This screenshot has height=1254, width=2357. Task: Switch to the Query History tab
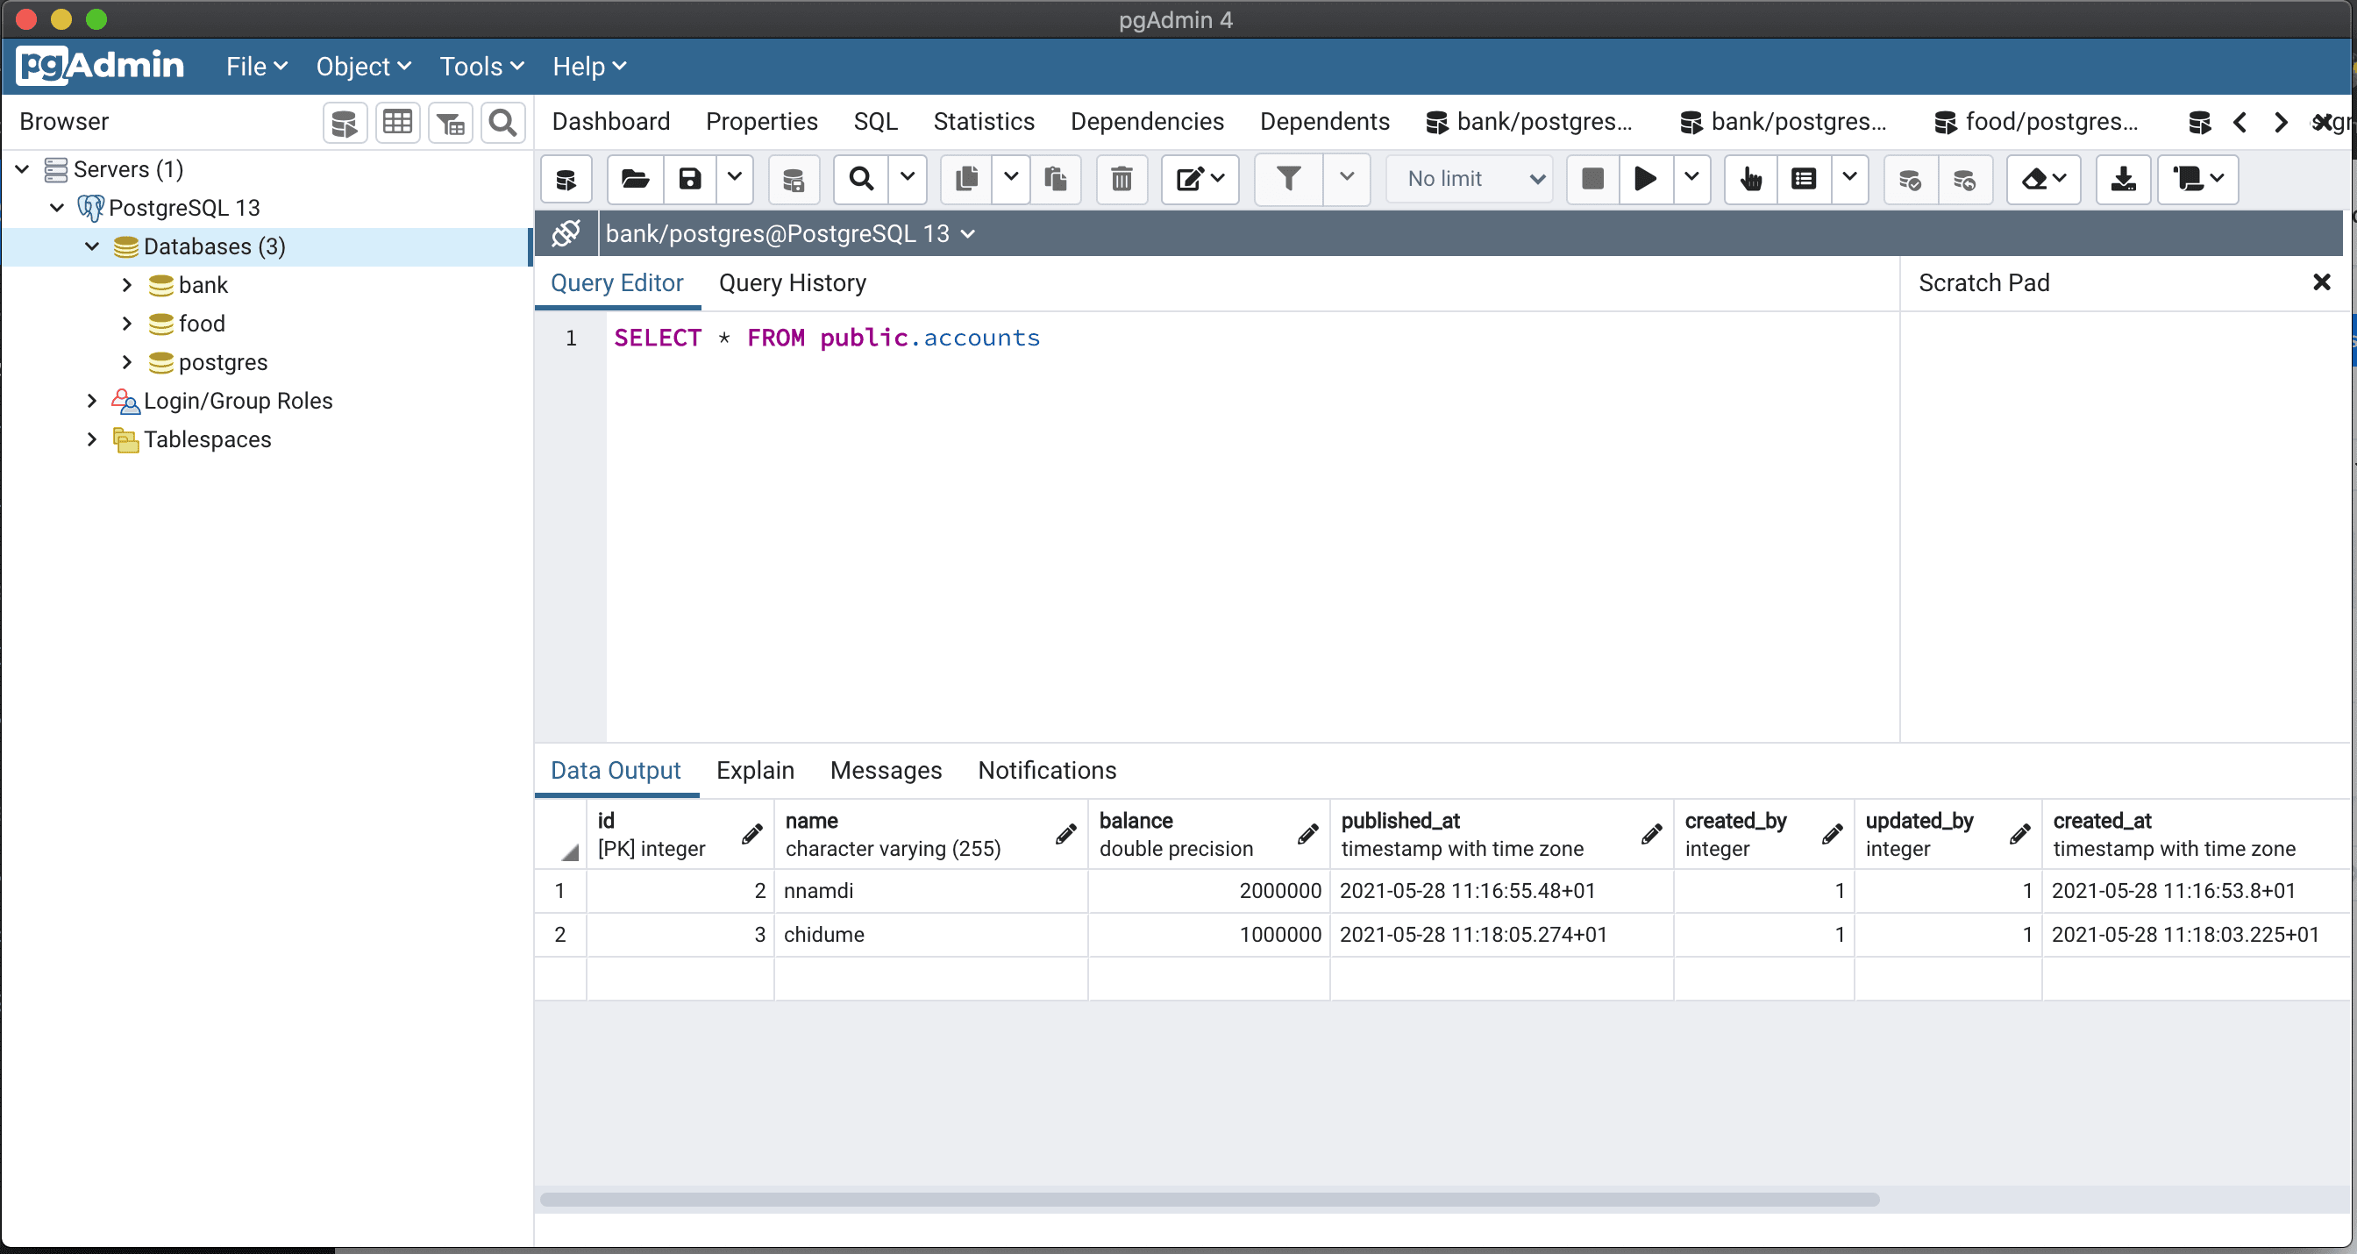coord(793,283)
